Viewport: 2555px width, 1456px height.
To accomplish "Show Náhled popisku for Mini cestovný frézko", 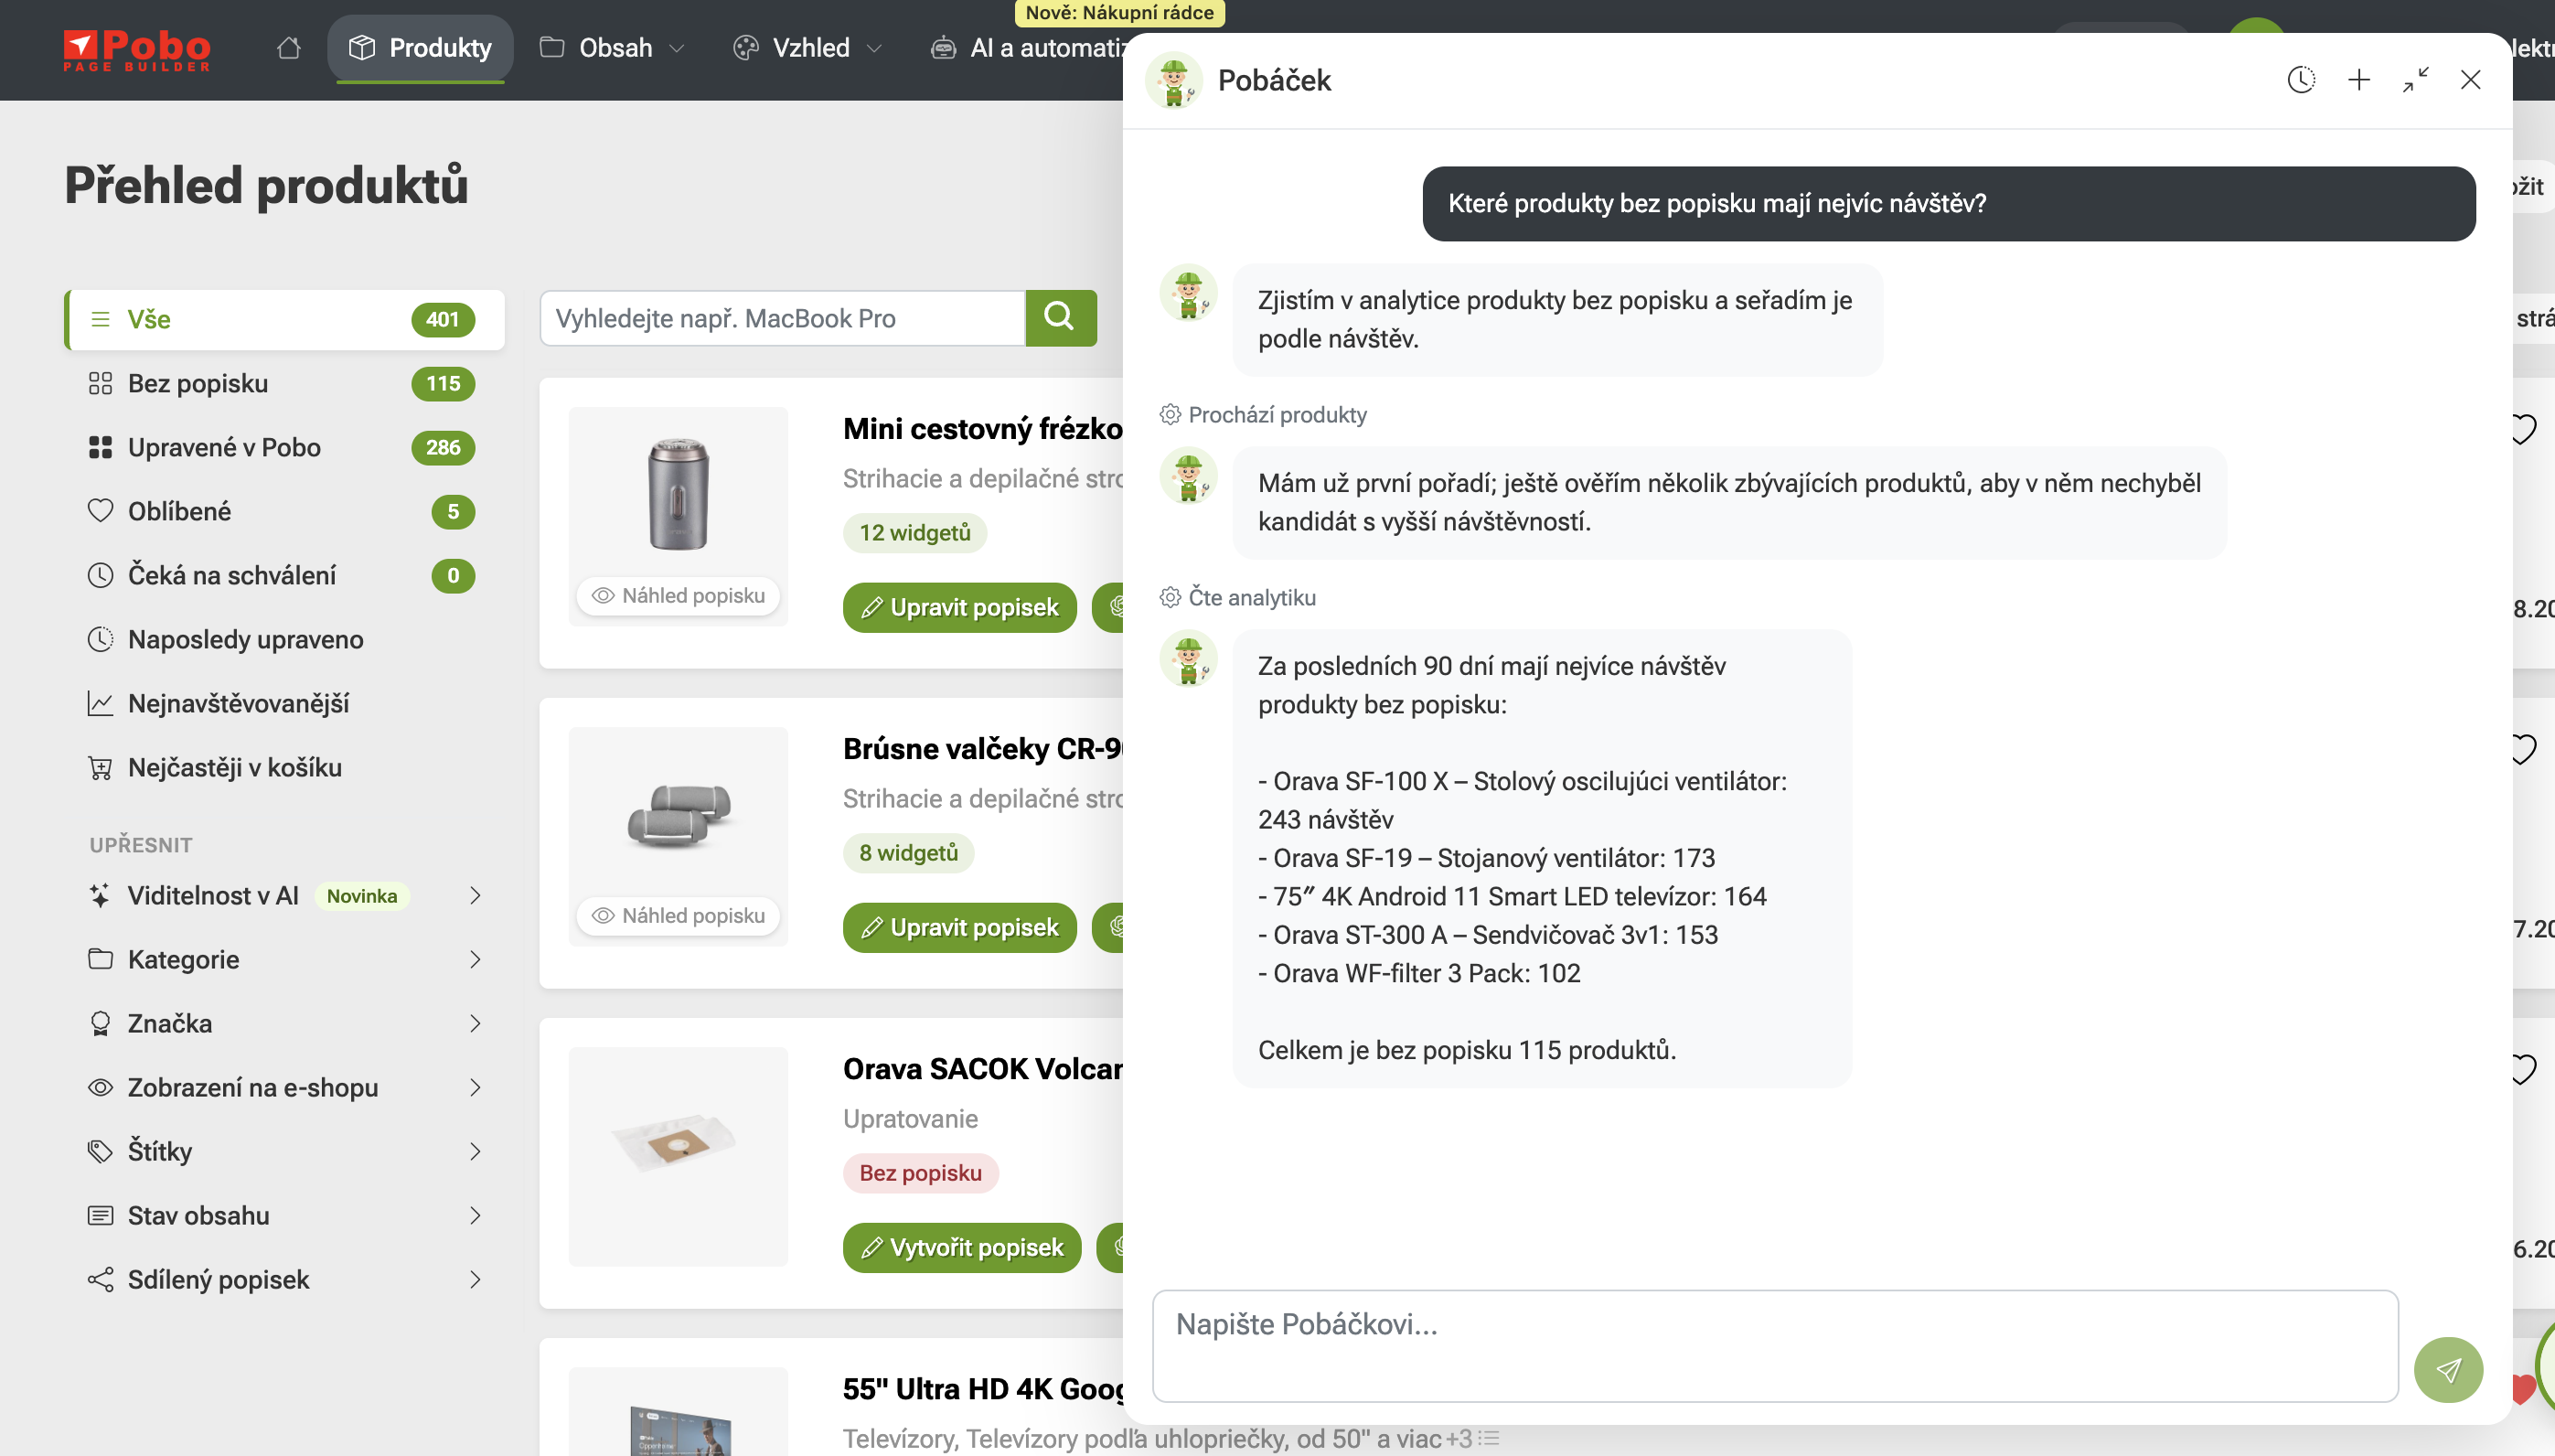I will 679,596.
